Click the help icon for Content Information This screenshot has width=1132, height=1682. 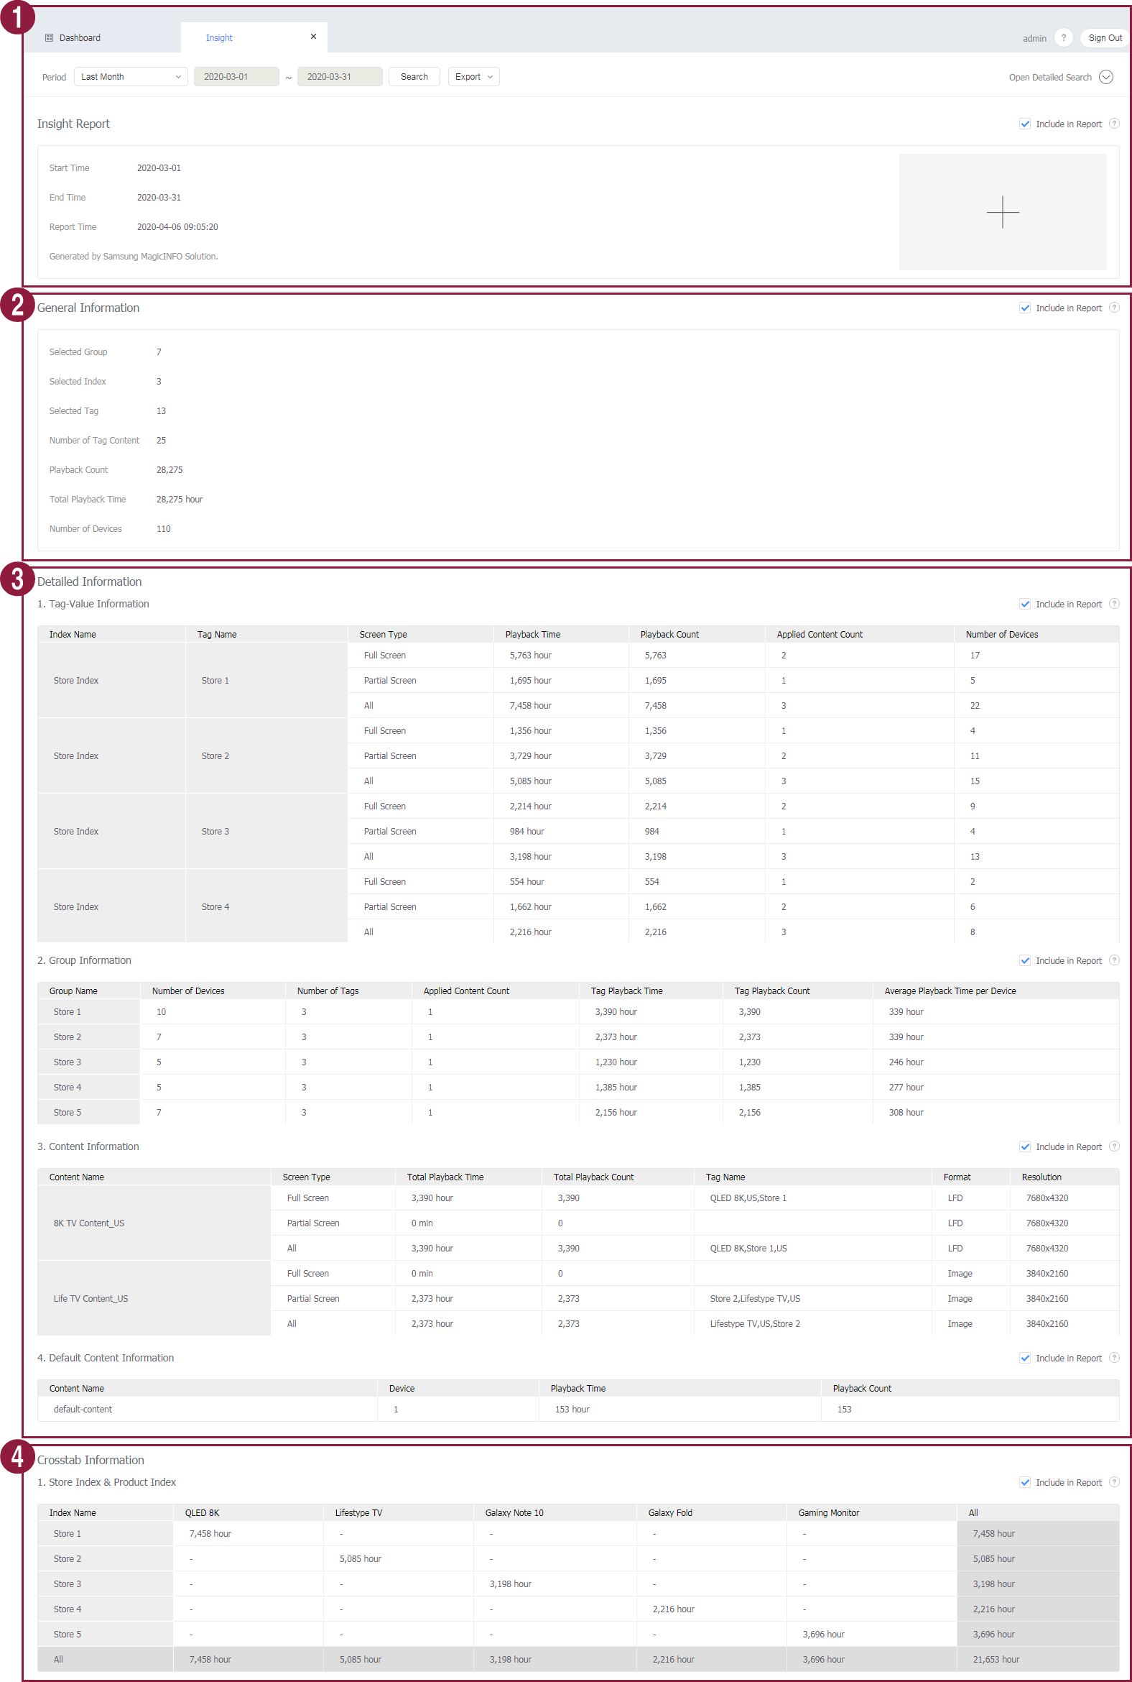[1114, 1146]
